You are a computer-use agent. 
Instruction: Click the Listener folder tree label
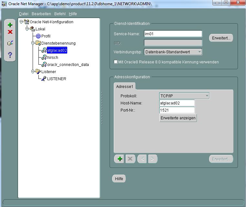point(48,72)
